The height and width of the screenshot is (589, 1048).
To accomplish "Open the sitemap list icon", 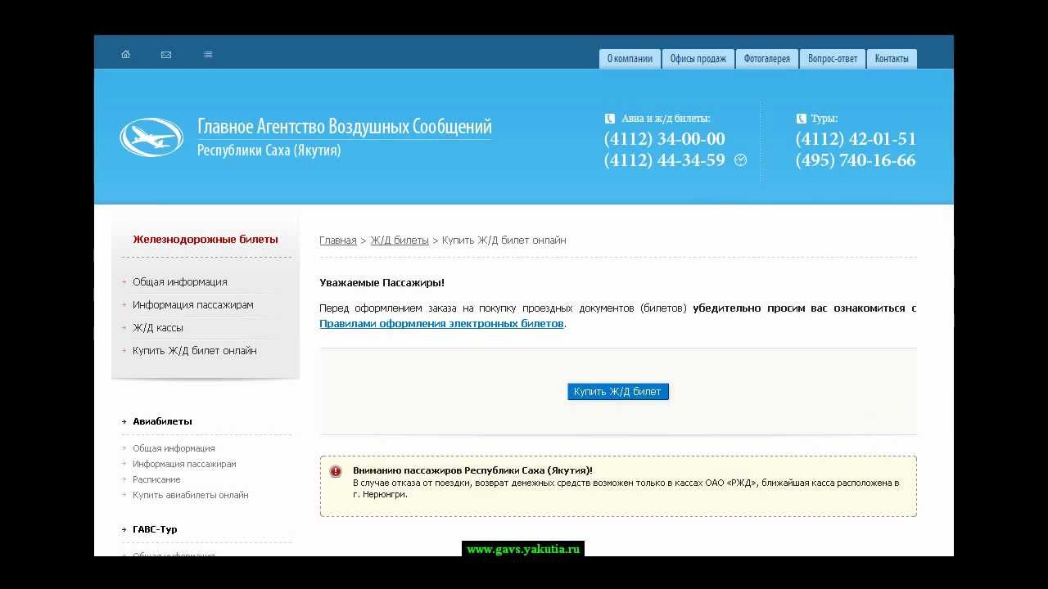I will [x=208, y=55].
